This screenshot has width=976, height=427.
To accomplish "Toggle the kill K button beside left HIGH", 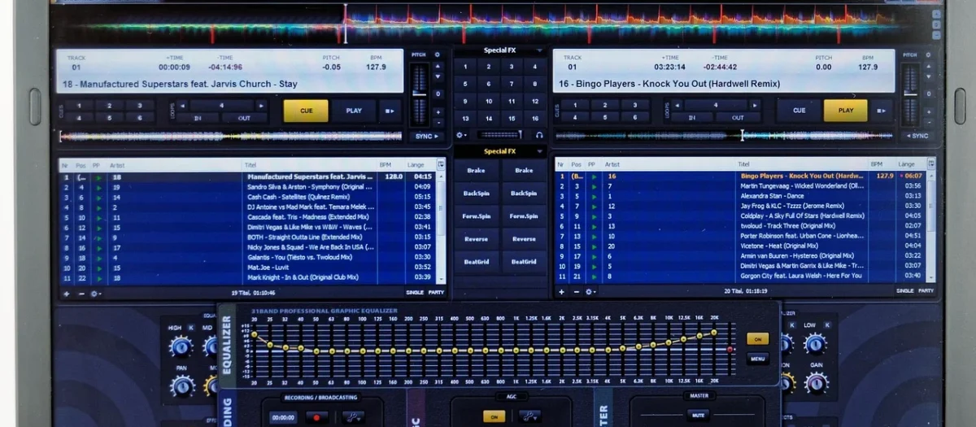I will click(191, 327).
